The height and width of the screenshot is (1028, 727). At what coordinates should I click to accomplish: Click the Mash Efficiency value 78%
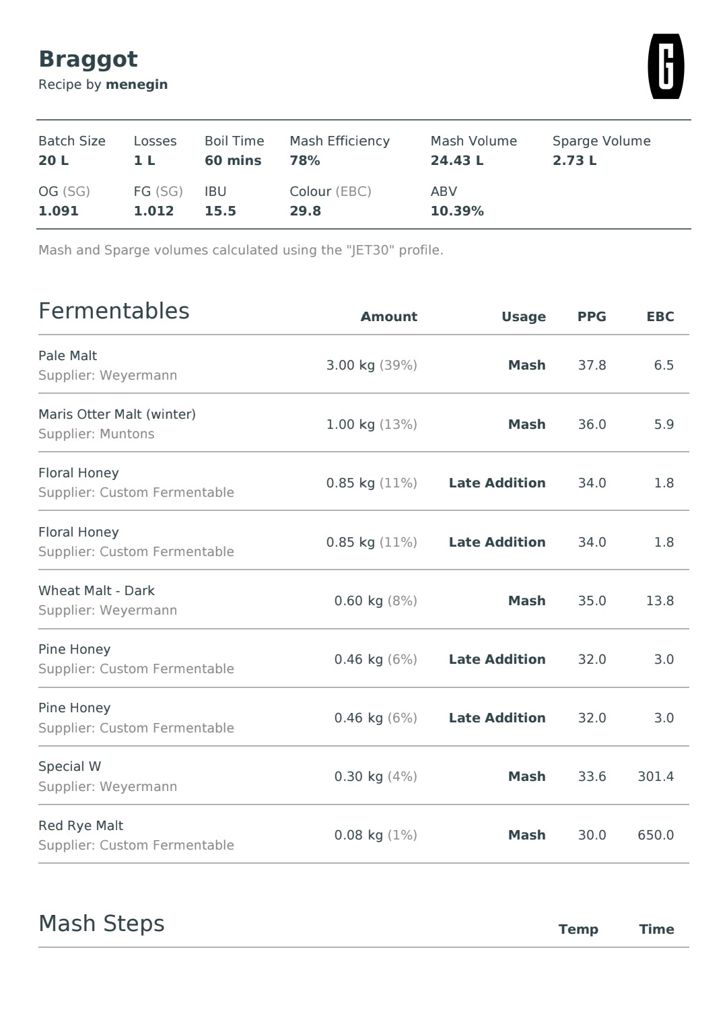point(305,161)
